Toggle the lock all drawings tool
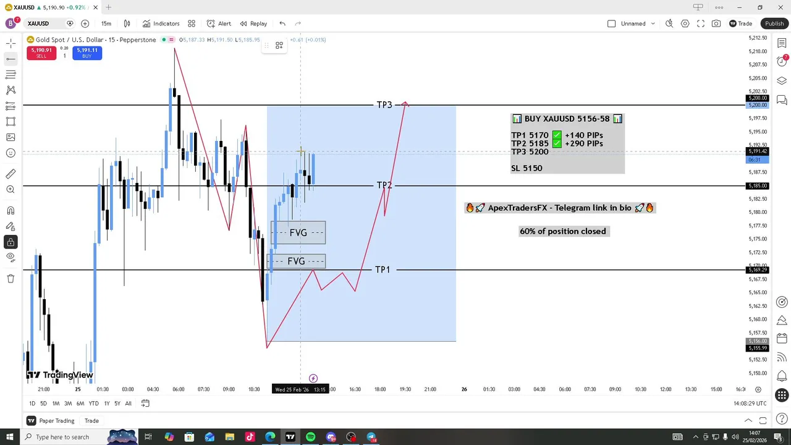 (x=11, y=242)
